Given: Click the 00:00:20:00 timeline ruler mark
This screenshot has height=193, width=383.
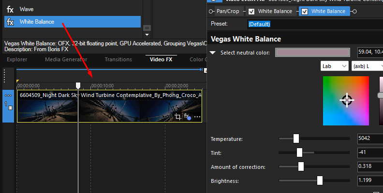Looking at the screenshot, I should 177,86.
